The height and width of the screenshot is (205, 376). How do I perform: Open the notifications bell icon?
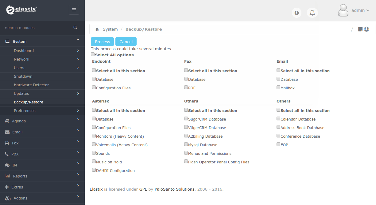pyautogui.click(x=312, y=13)
